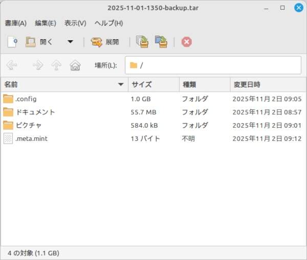Click フォルダ type in .config row
Image resolution: width=307 pixels, height=260 pixels.
[195, 99]
